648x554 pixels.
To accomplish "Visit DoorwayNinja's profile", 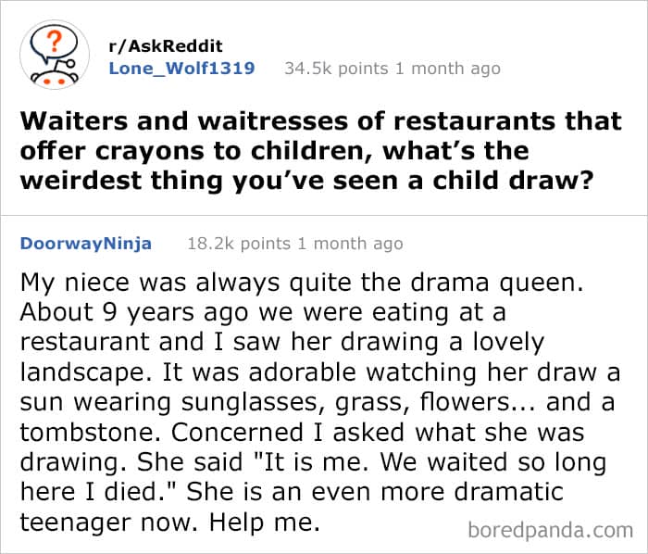I will (85, 244).
